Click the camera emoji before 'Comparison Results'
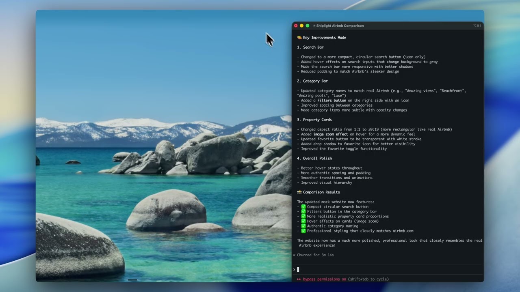This screenshot has width=520, height=292. (299, 192)
